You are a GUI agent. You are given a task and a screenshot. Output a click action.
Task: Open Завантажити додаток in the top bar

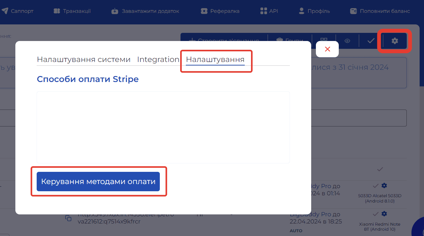tap(145, 11)
